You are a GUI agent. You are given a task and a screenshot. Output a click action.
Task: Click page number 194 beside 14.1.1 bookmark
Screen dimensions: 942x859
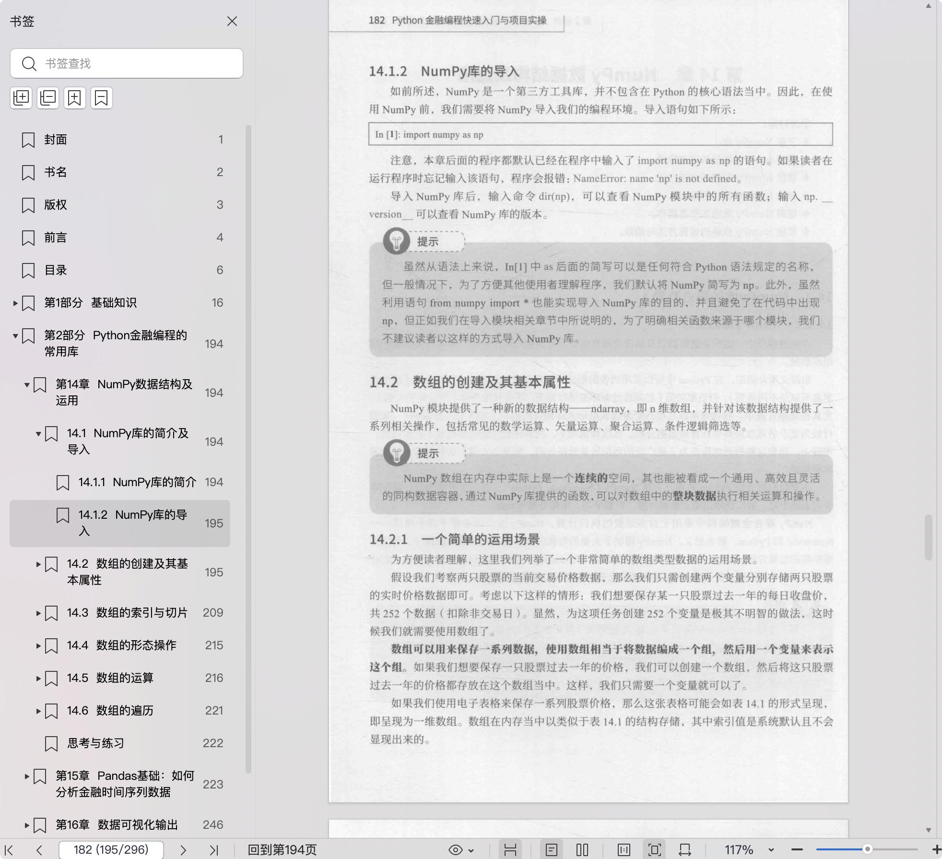click(214, 482)
